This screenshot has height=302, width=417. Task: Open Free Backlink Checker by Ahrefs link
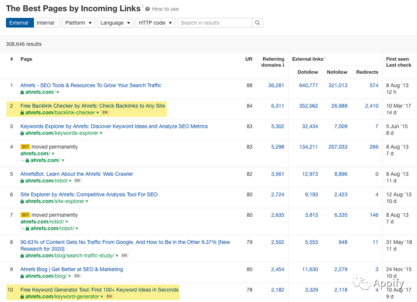93,105
